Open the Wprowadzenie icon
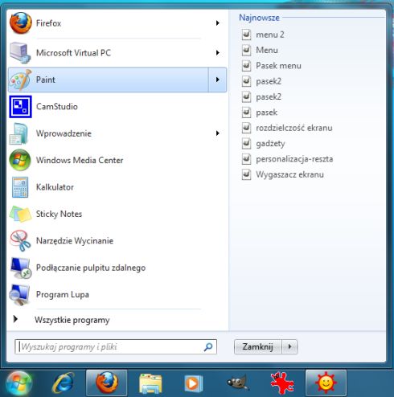The image size is (394, 397). 18,133
